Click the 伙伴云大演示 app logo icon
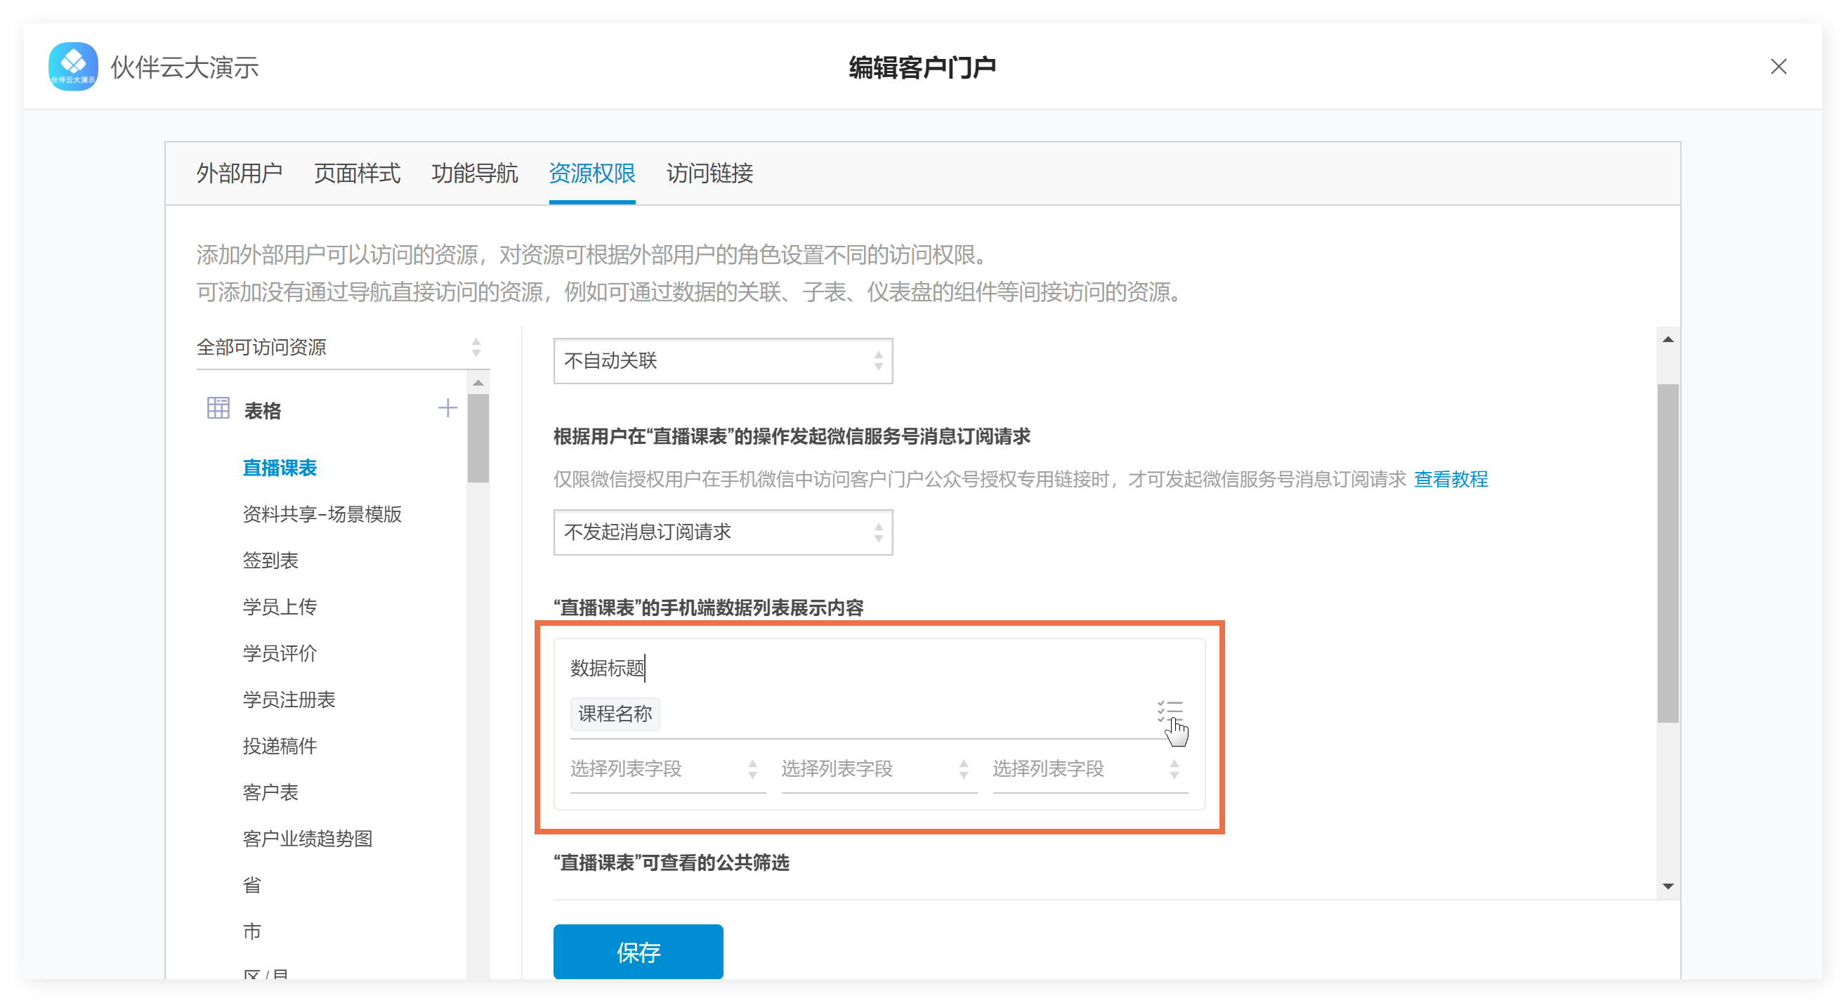 [72, 67]
